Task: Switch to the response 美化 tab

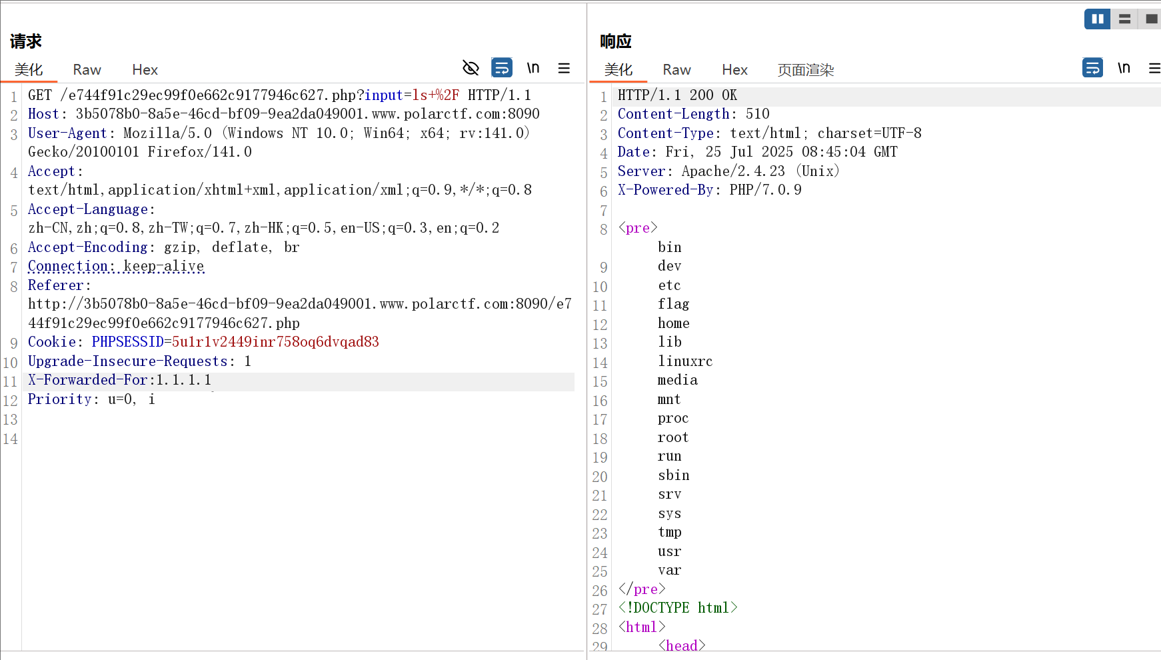Action: pyautogui.click(x=618, y=70)
